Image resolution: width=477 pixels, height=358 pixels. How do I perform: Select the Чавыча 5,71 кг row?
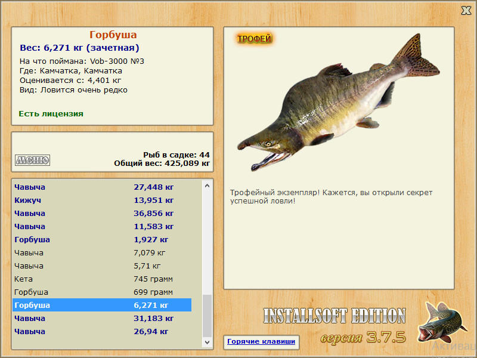click(x=102, y=266)
